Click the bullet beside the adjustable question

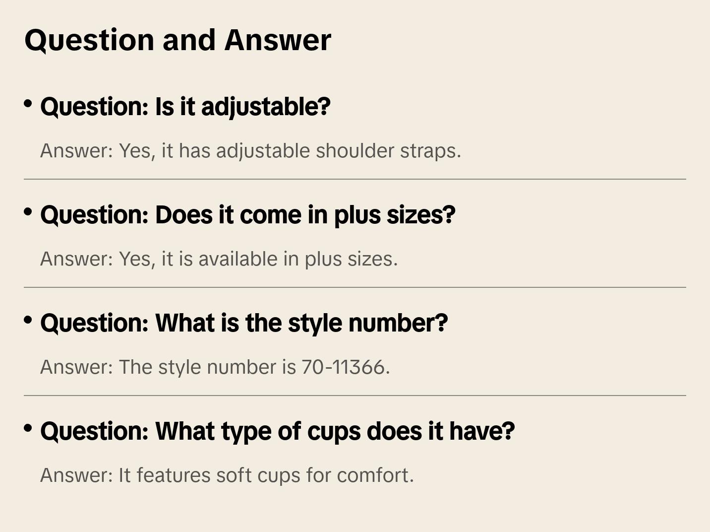(28, 104)
